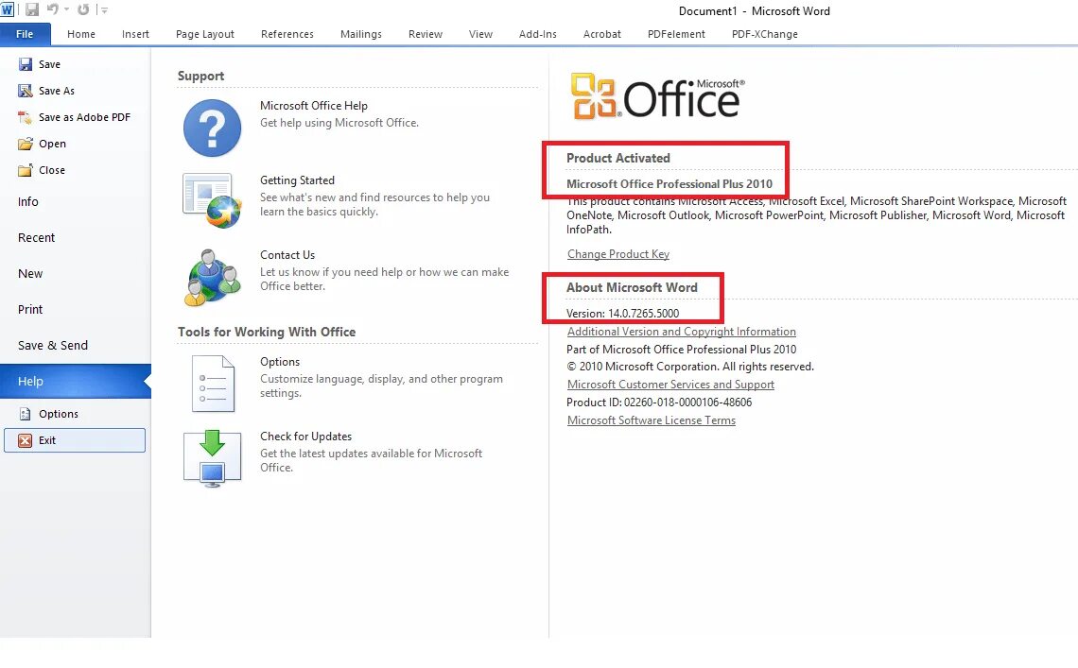Click the About Microsoft Word heading
Viewport: 1078px width, 668px height.
[x=631, y=288]
